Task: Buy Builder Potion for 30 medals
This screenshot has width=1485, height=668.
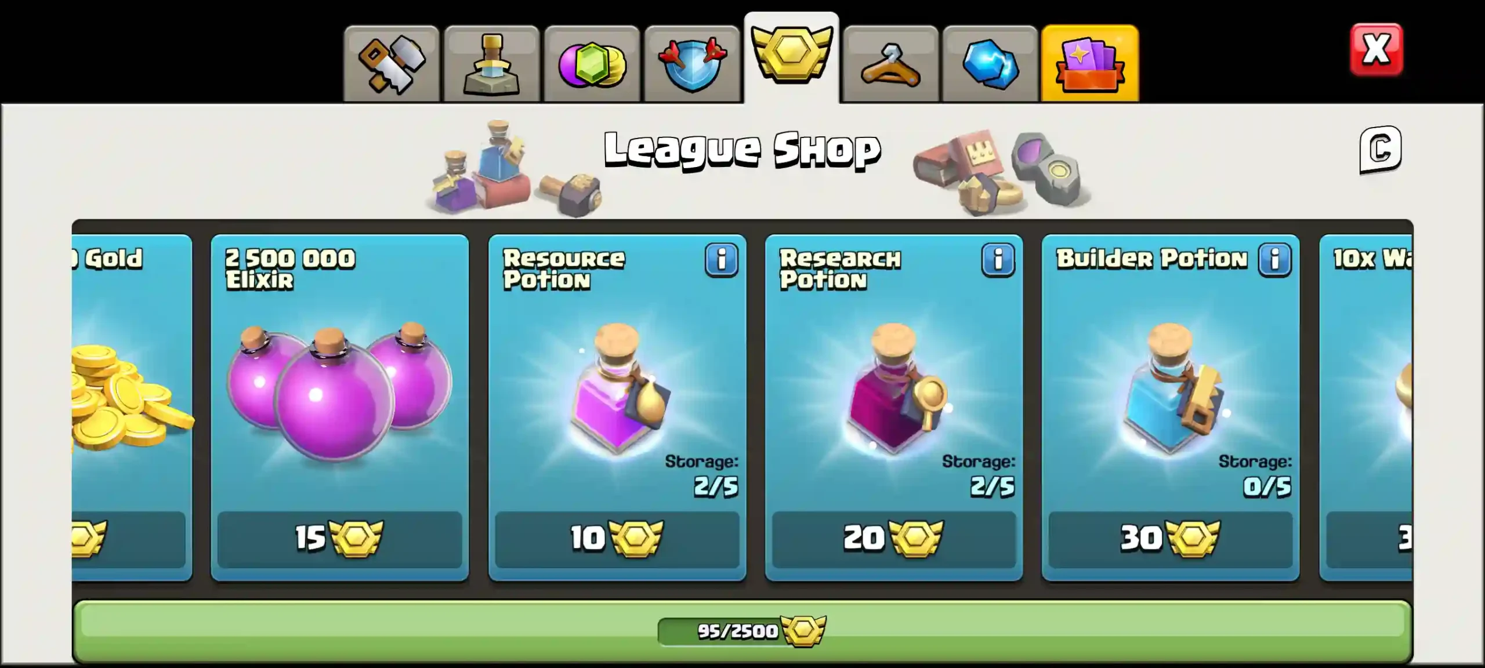Action: [x=1171, y=539]
